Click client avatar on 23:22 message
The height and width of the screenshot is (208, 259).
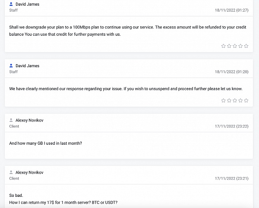(11, 120)
